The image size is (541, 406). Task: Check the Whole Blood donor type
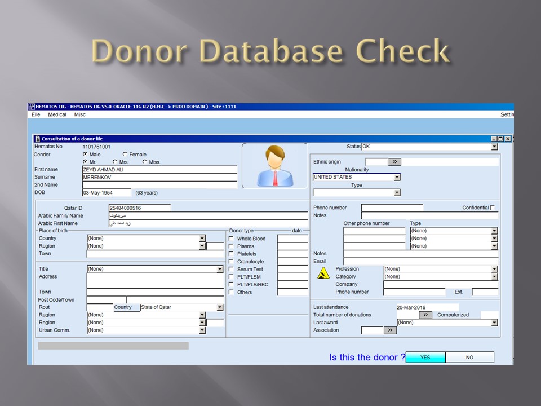231,239
